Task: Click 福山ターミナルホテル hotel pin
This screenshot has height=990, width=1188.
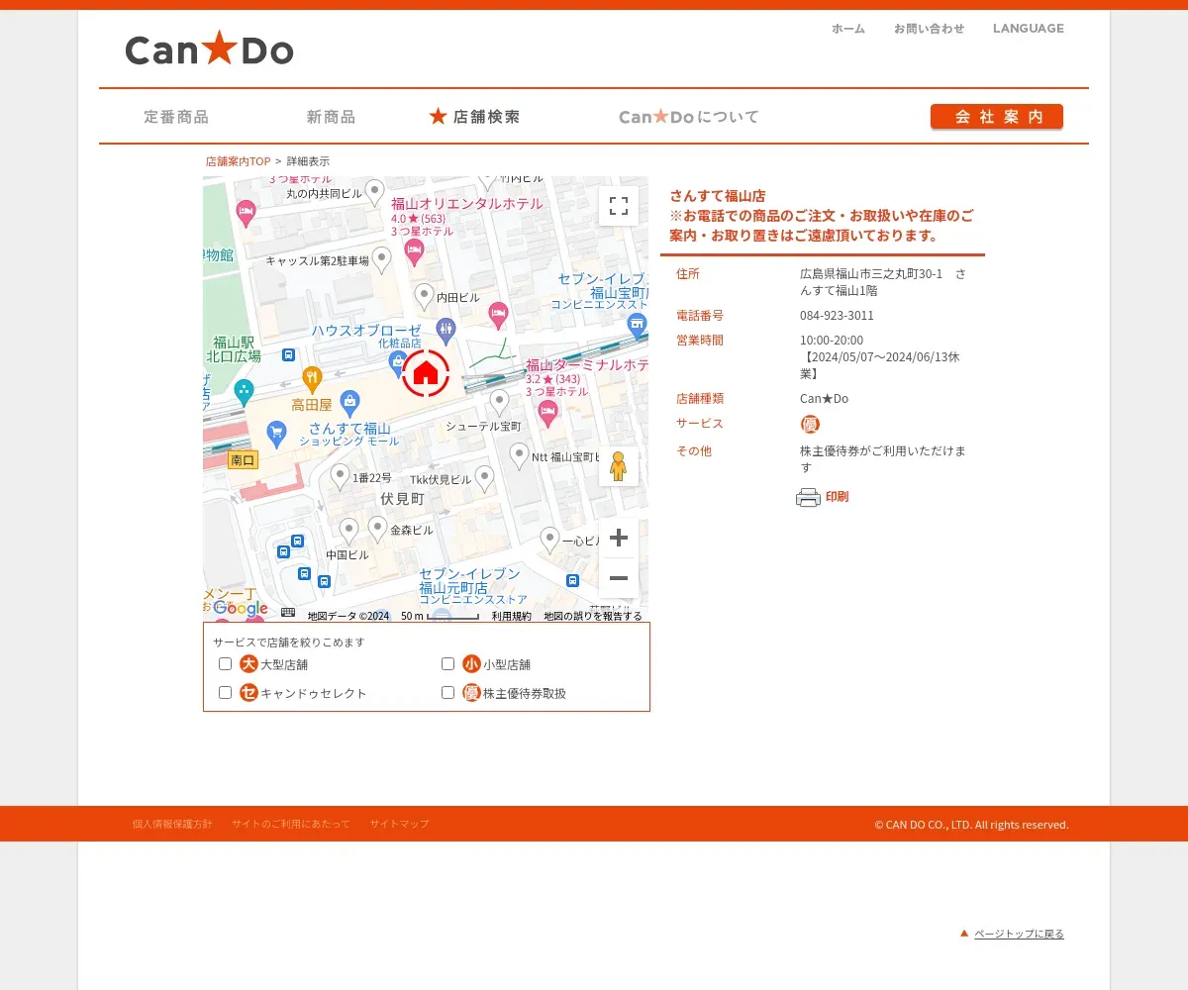Action: coord(548,413)
